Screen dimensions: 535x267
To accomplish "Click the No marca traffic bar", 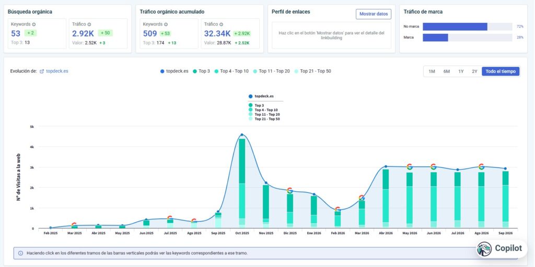I will tap(455, 27).
